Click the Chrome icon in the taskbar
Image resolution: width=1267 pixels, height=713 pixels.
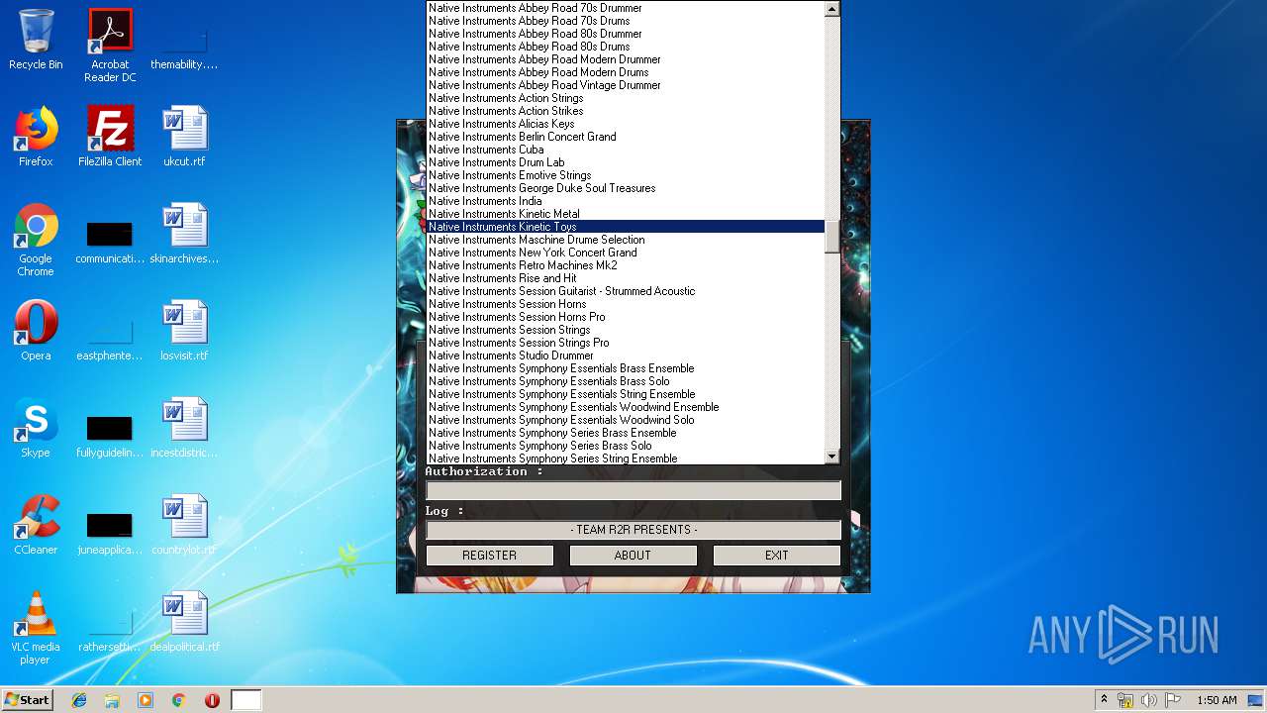pos(178,700)
